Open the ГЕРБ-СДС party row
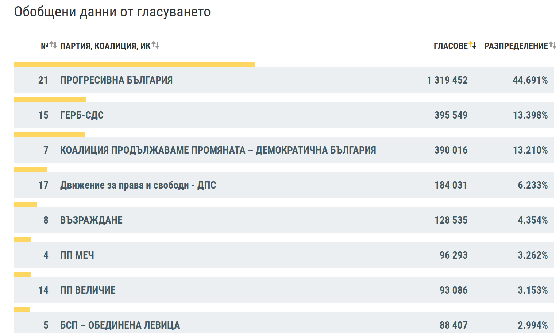The width and height of the screenshot is (556, 333). 284,115
